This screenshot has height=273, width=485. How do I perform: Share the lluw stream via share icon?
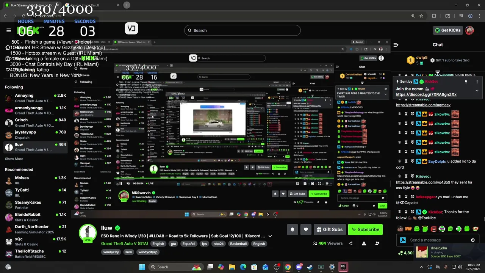[350, 243]
